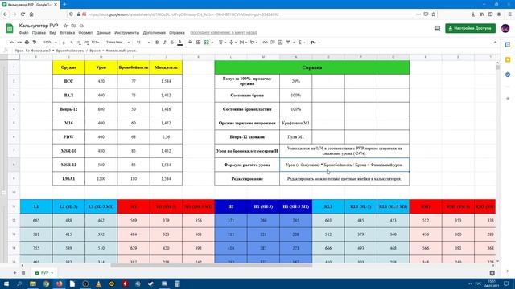Print the spreadsheet
Image resolution: width=515 pixels, height=289 pixels.
[x=27, y=43]
